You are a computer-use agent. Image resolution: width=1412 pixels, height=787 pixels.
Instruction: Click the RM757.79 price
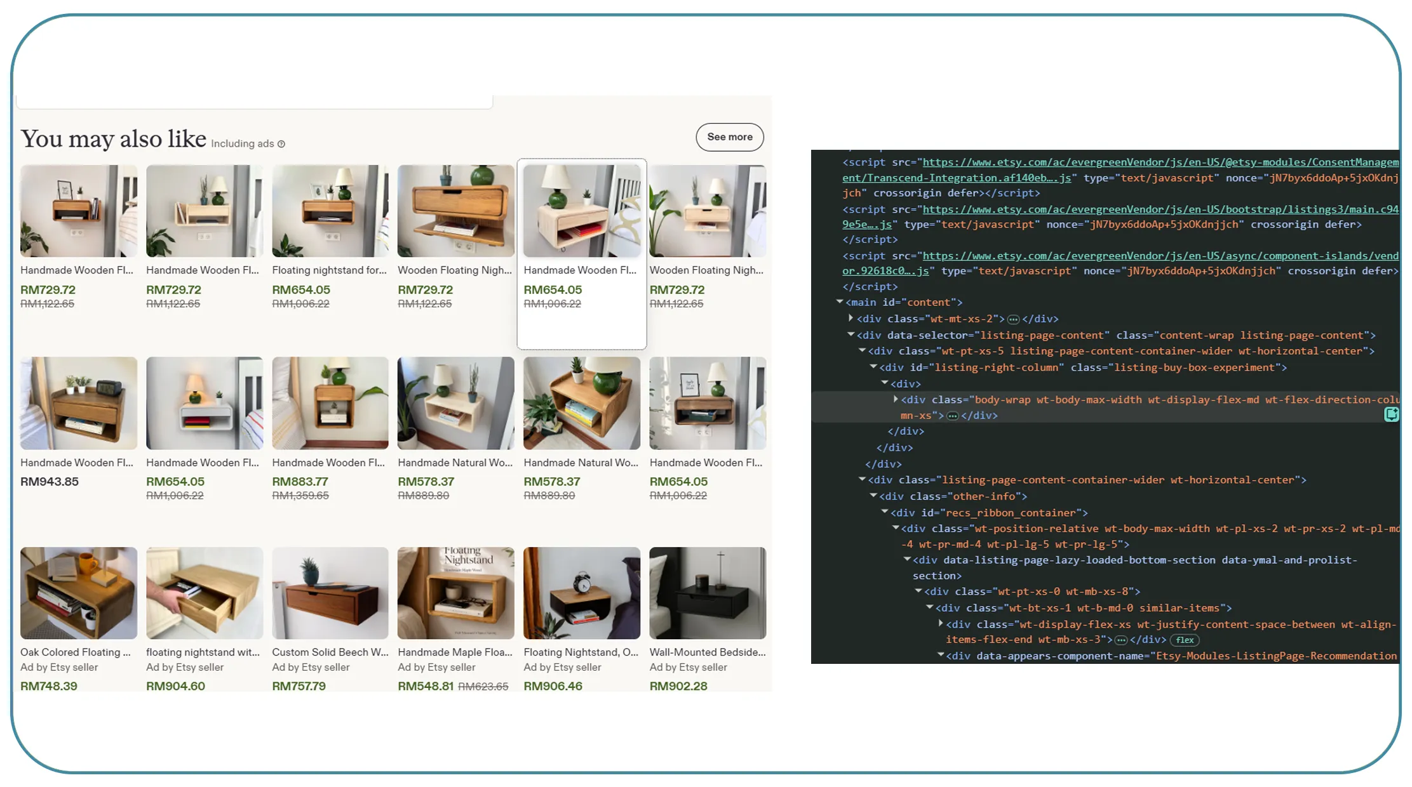click(299, 686)
